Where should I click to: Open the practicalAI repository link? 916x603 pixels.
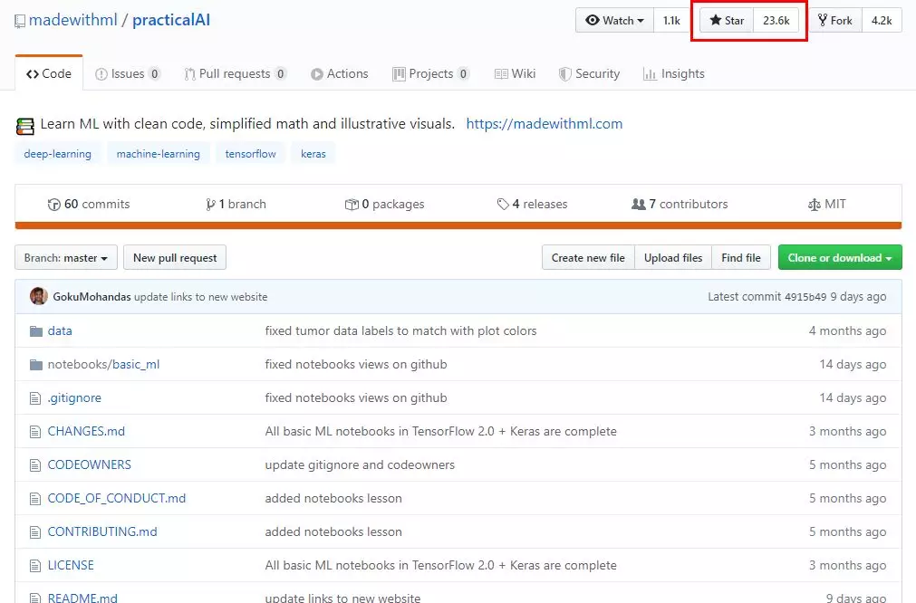click(171, 20)
